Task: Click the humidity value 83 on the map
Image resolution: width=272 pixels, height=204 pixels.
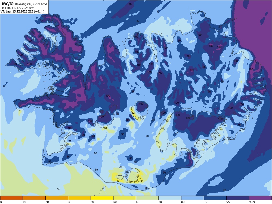Action: (161, 151)
